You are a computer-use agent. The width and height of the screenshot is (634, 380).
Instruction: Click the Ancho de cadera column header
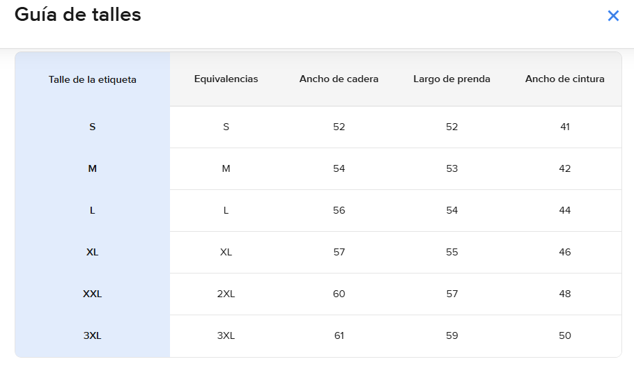click(x=339, y=79)
